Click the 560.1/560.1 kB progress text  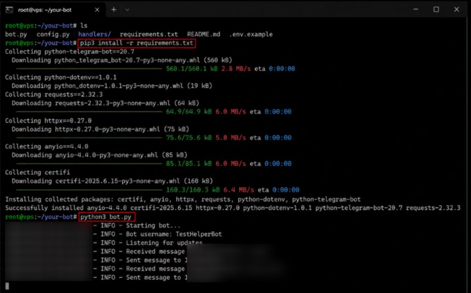pyautogui.click(x=192, y=69)
